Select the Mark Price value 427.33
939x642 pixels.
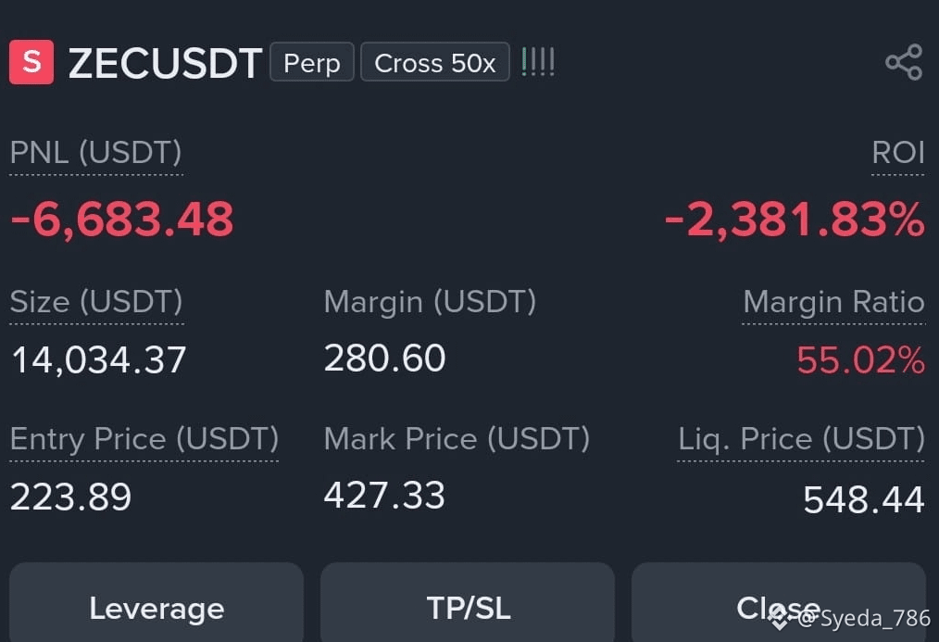[x=384, y=496]
